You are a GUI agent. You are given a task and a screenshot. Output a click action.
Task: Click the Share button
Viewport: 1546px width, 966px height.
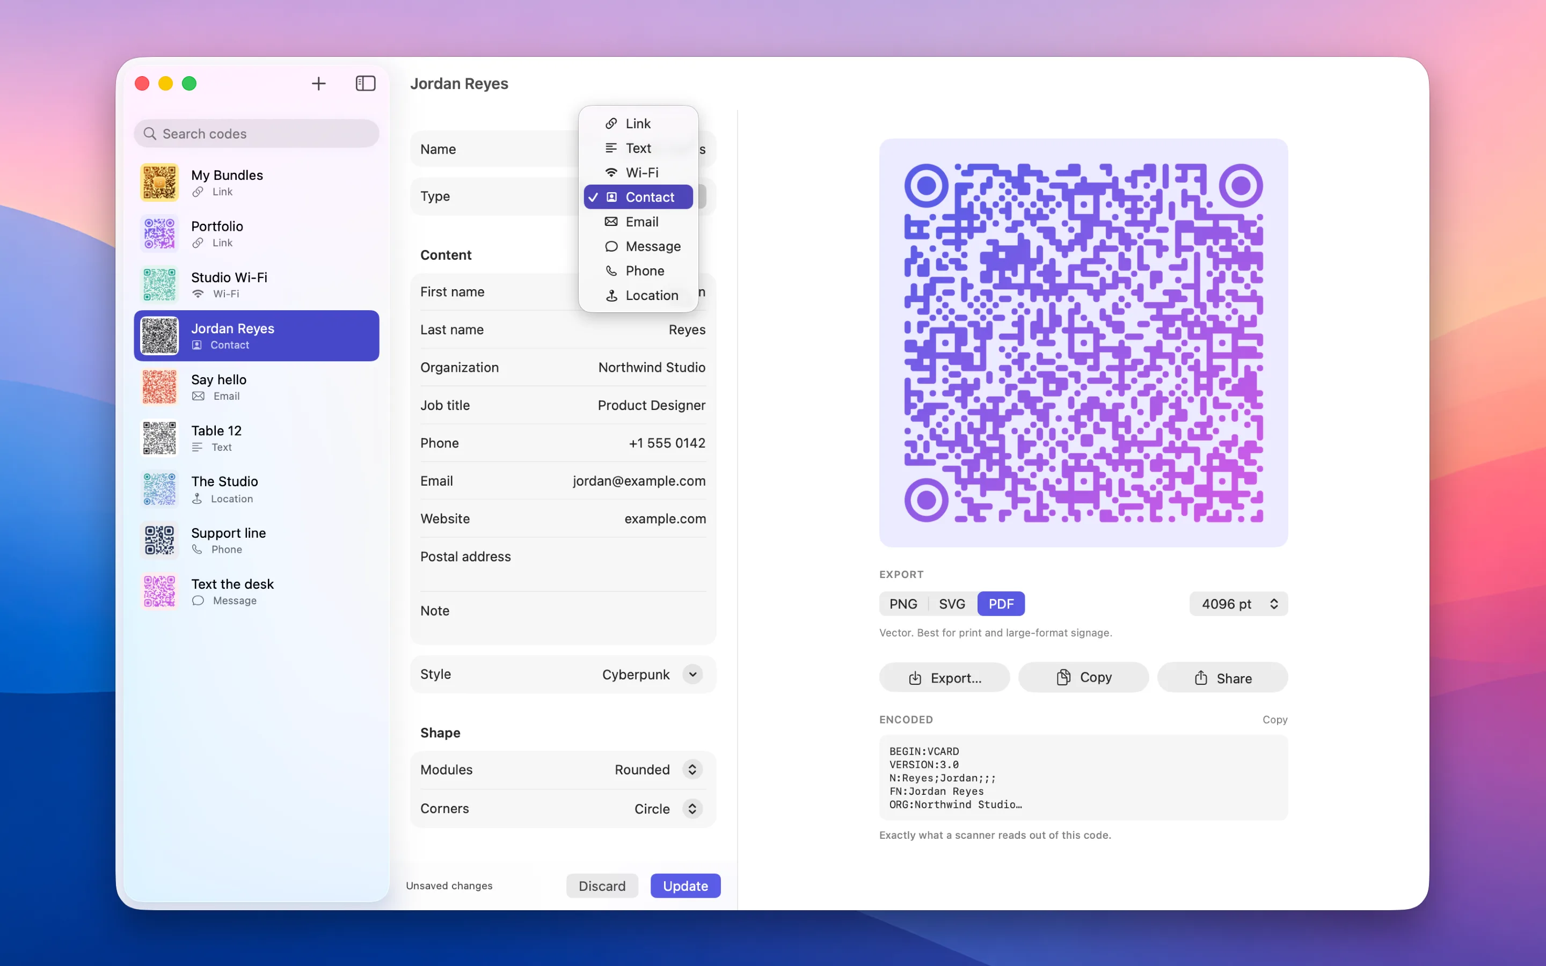1223,677
